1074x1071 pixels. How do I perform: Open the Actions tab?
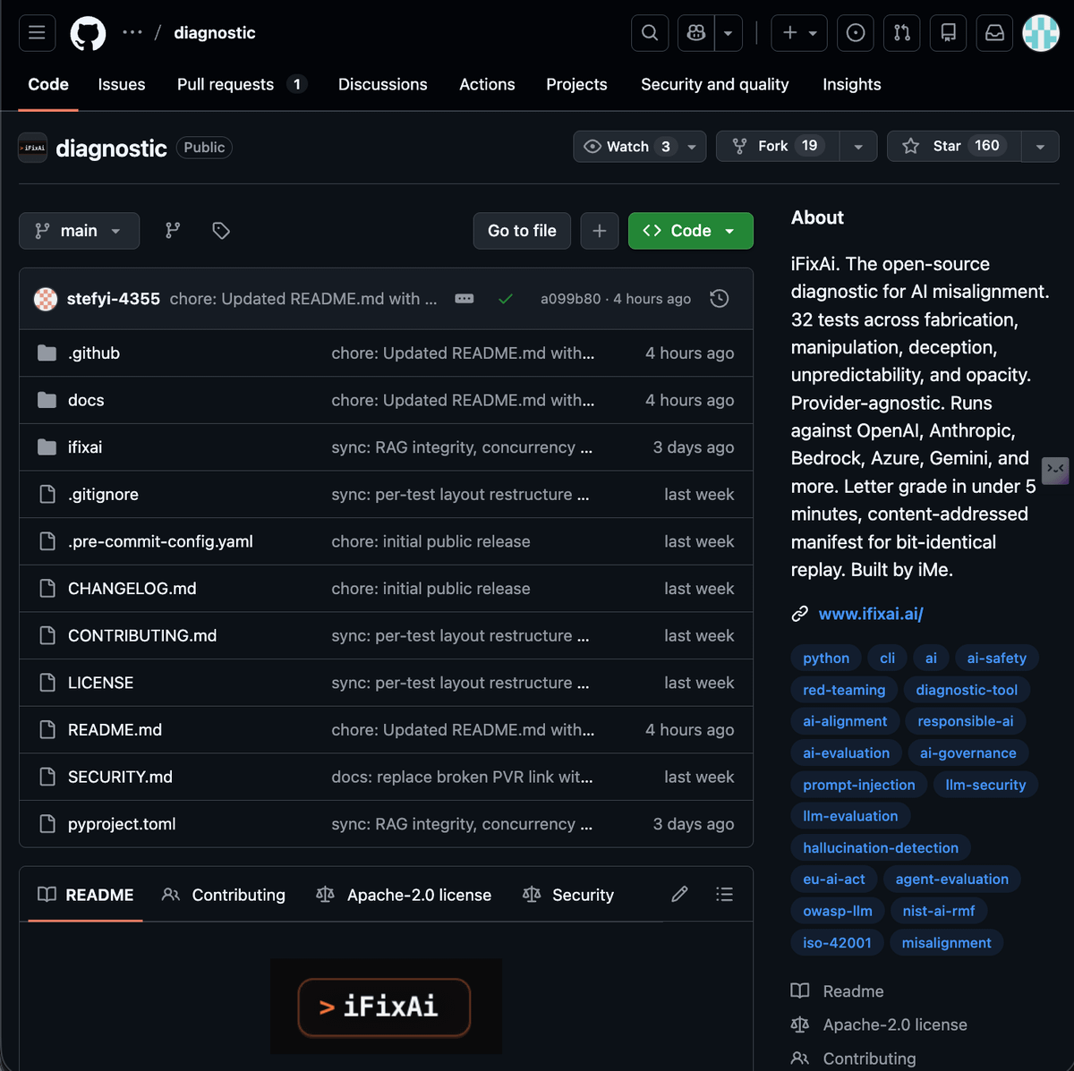click(x=487, y=84)
